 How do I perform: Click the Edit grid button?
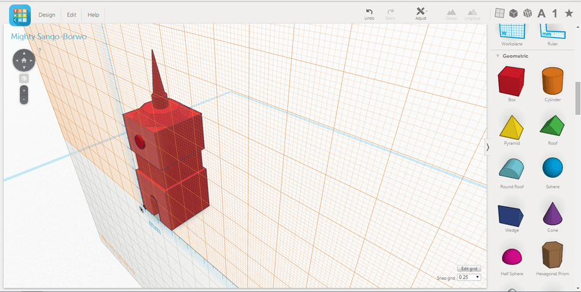(x=469, y=268)
